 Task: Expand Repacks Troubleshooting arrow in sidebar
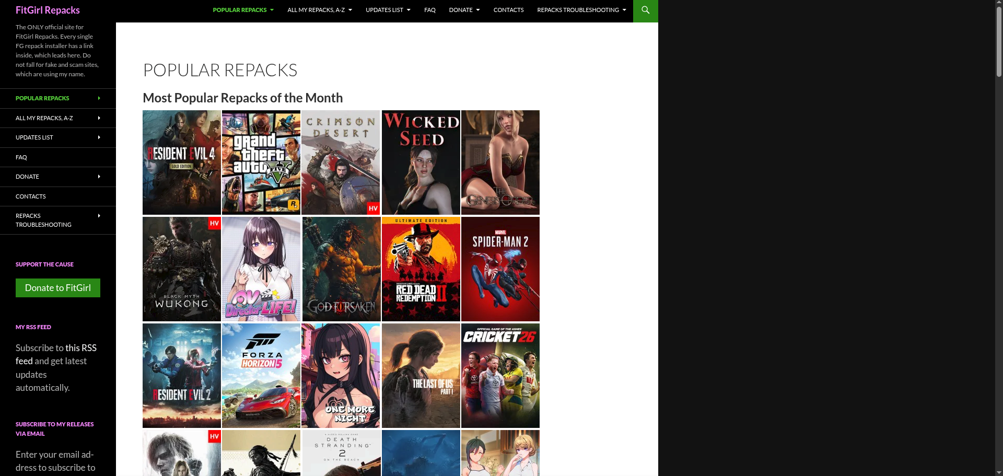click(99, 216)
